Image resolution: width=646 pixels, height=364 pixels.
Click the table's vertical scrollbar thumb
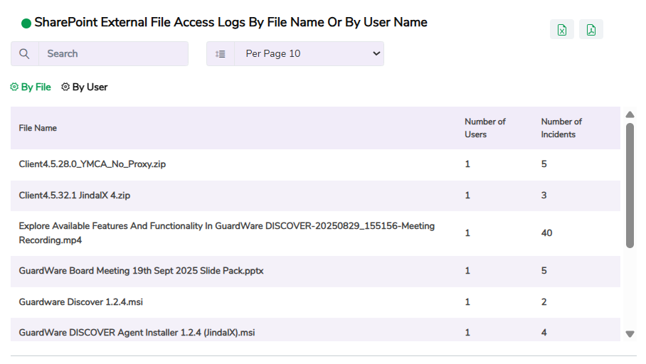tap(630, 185)
